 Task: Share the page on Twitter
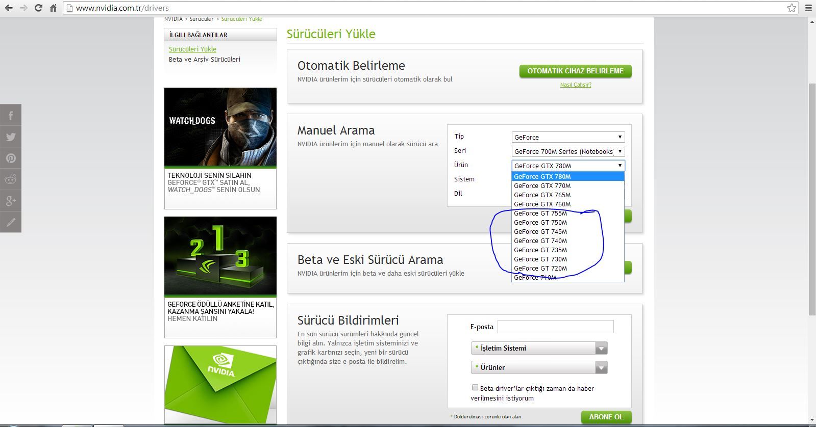click(x=11, y=137)
